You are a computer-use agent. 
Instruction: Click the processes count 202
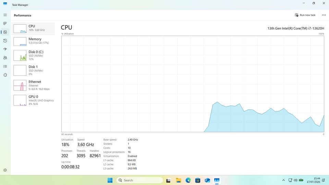click(x=65, y=156)
